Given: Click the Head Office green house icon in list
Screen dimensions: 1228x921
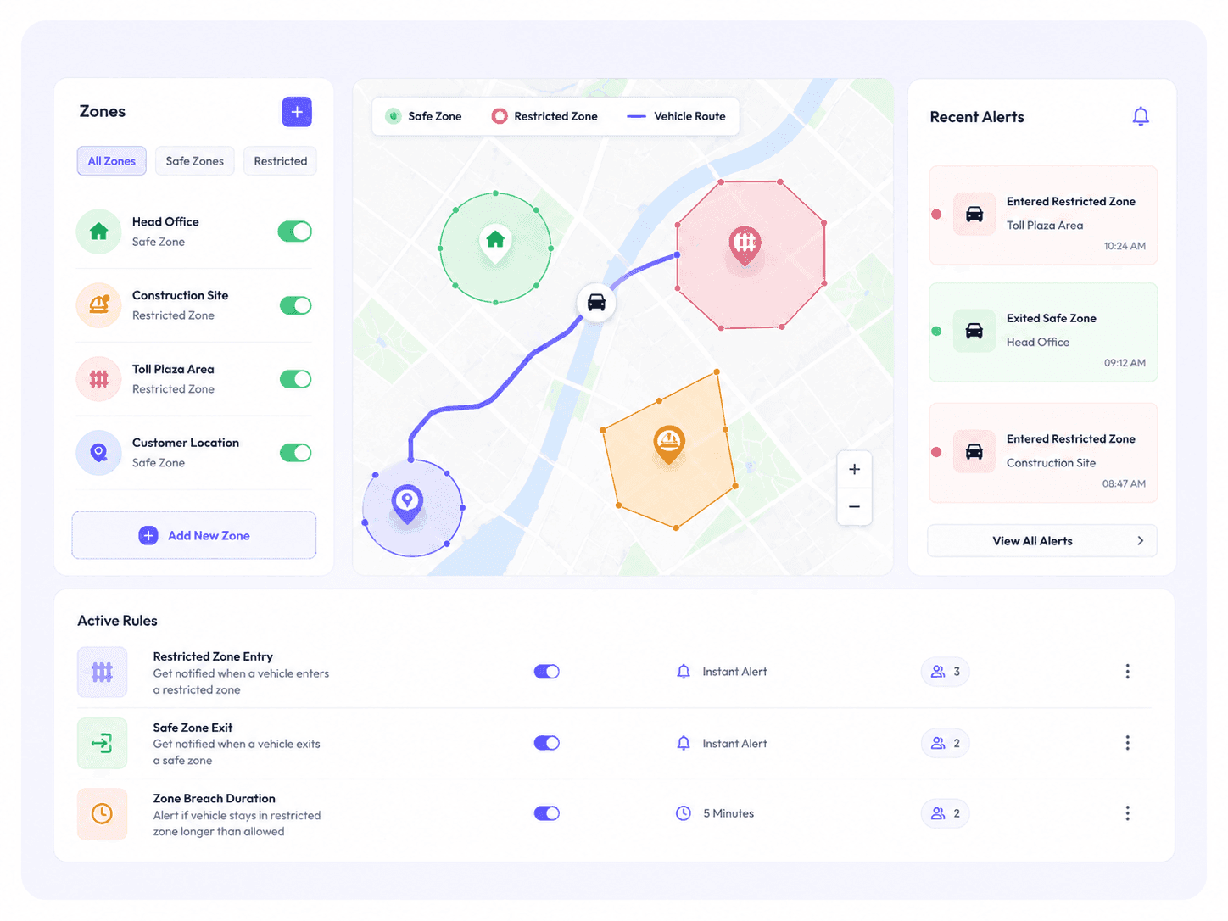Looking at the screenshot, I should coord(99,232).
